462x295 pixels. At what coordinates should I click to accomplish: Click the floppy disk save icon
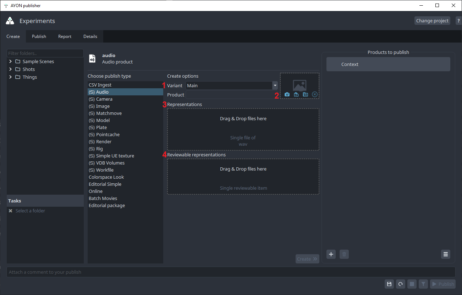point(389,284)
